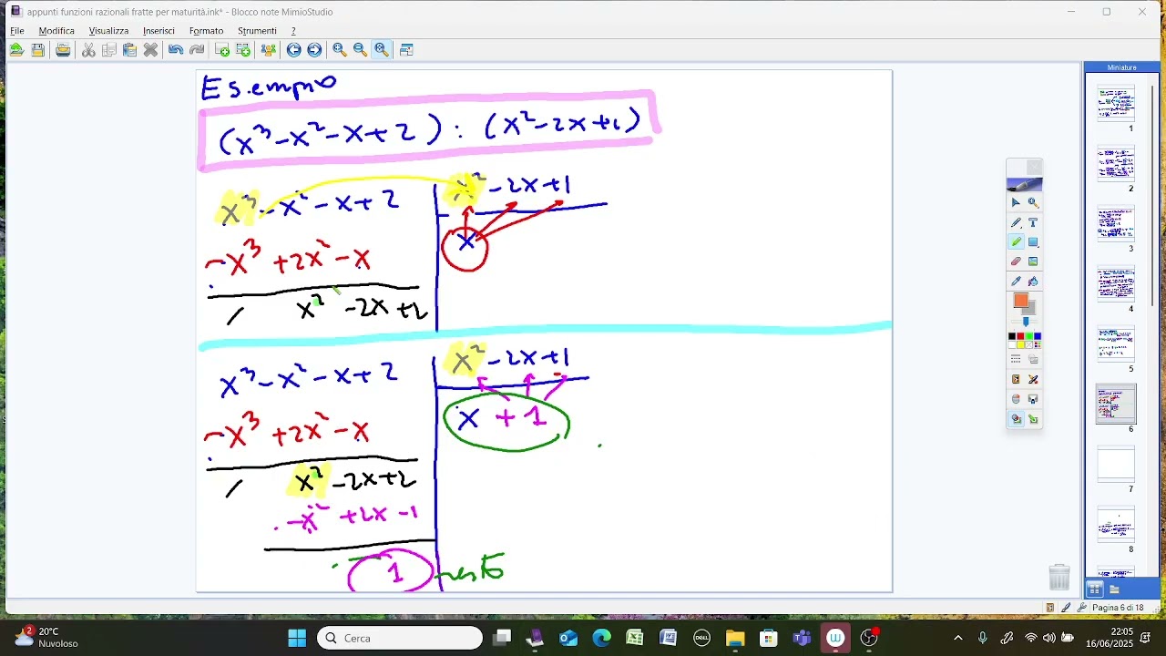Click the insert image tool
This screenshot has width=1166, height=656.
pyautogui.click(x=1033, y=261)
